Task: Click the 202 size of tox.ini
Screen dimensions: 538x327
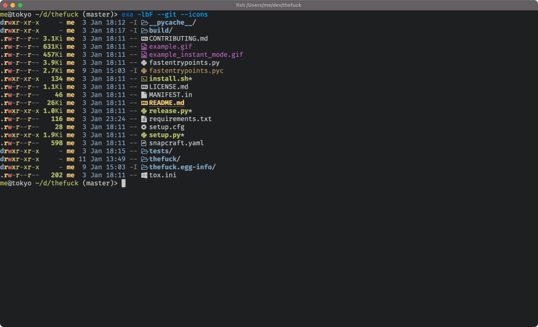Action: click(x=57, y=175)
